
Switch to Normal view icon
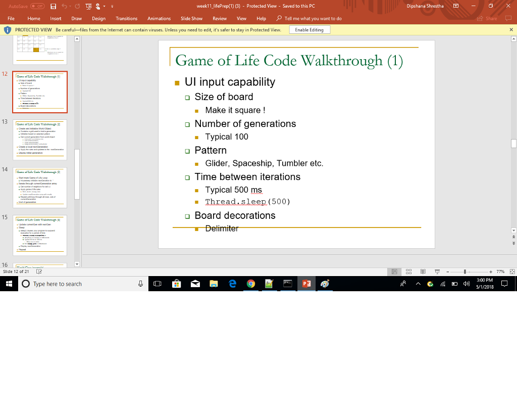coord(394,271)
